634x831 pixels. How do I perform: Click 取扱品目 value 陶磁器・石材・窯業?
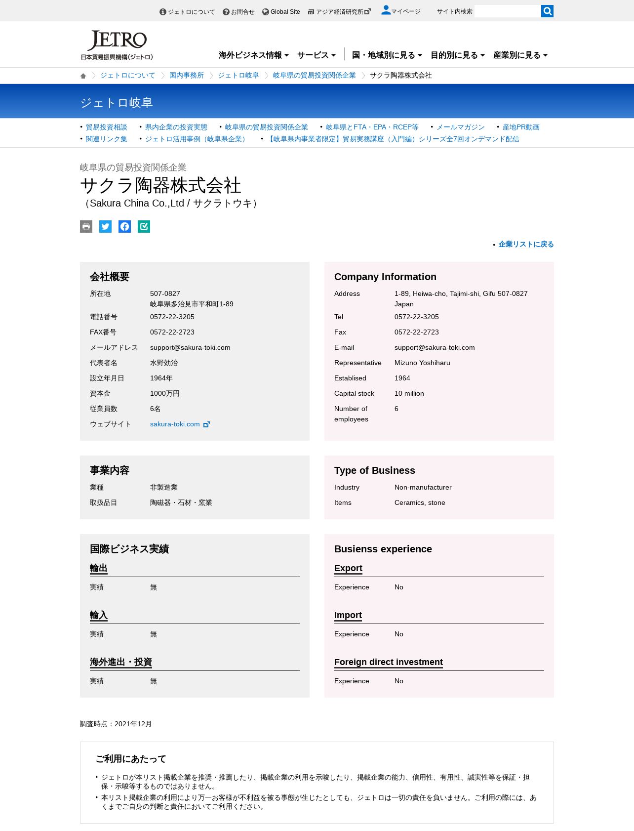point(181,503)
